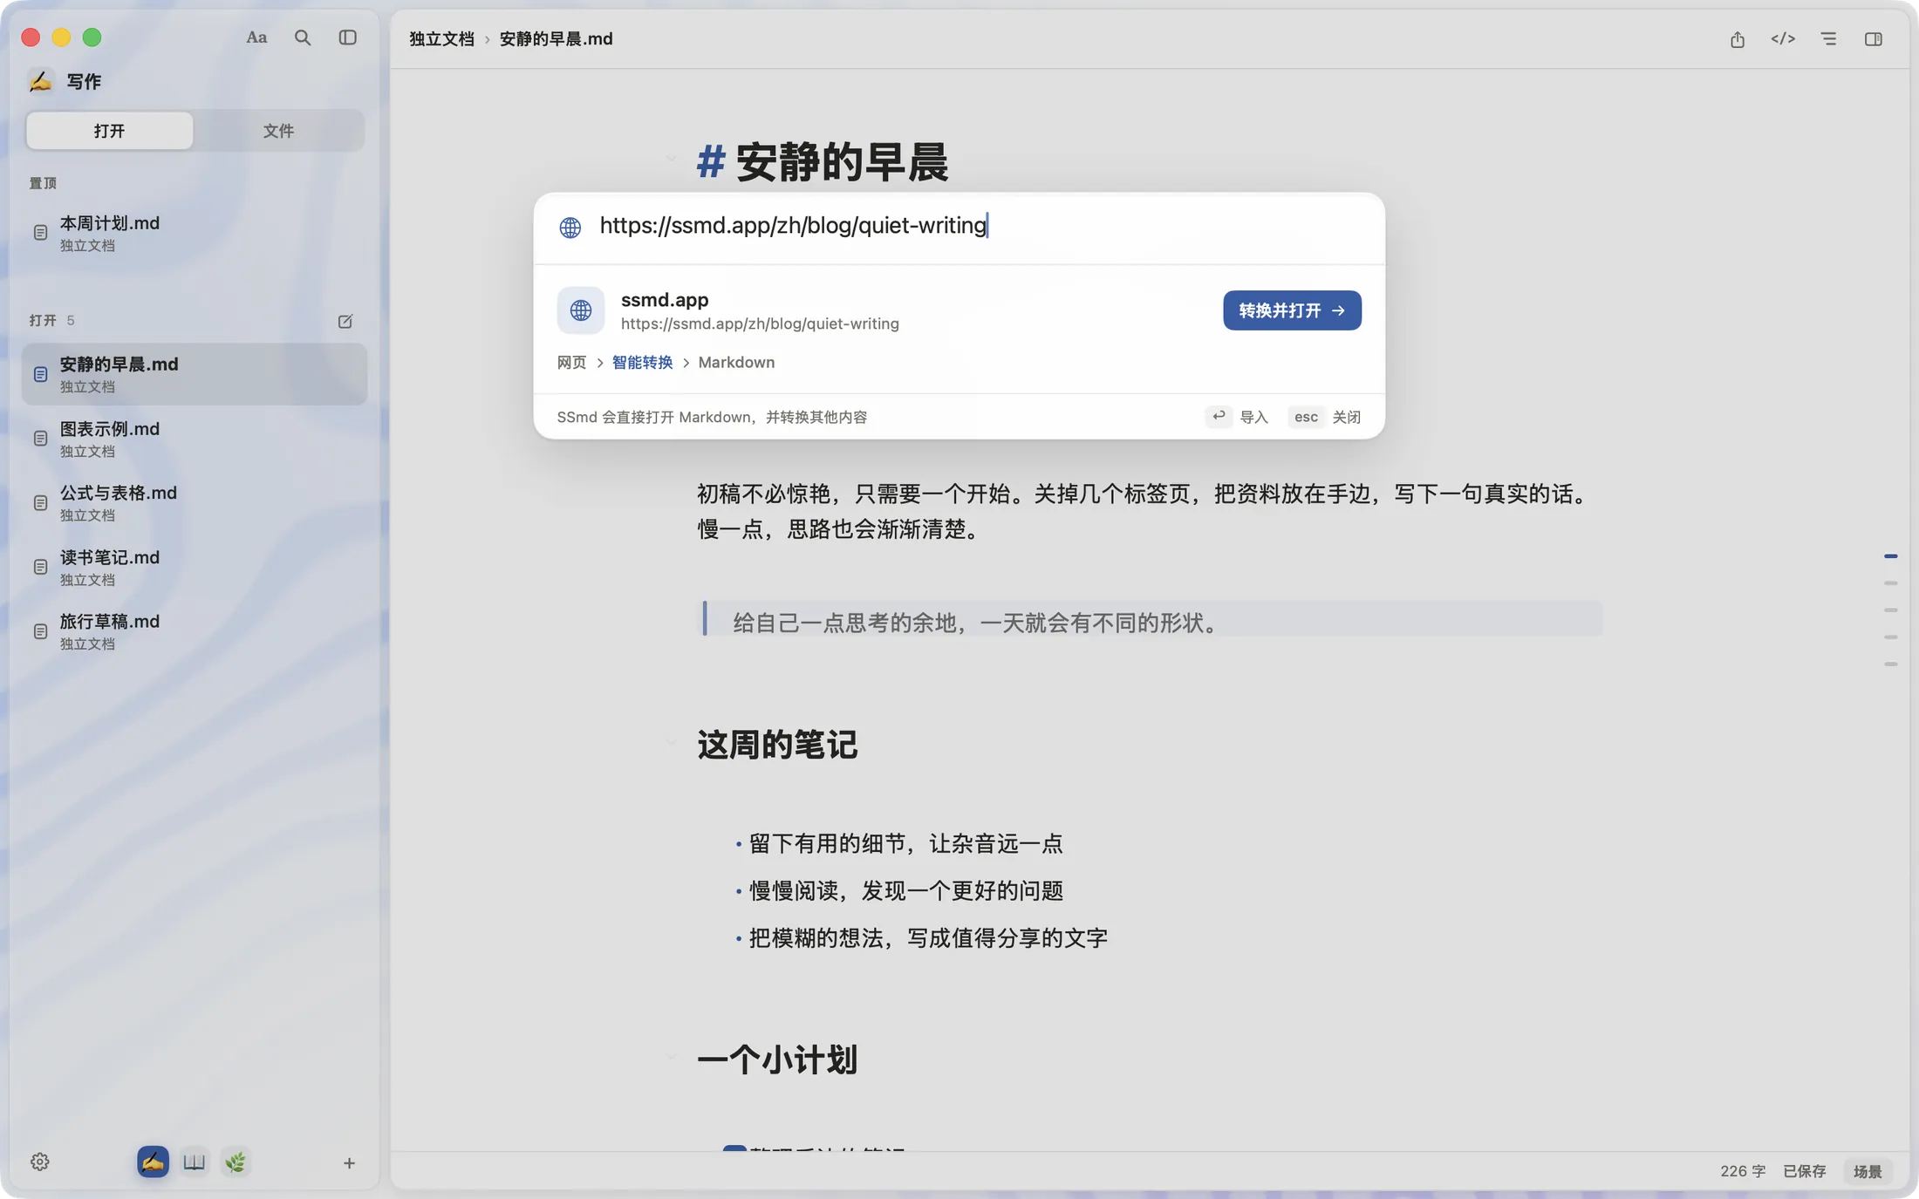Click the share/export icon in top bar
The width and height of the screenshot is (1919, 1199).
click(1737, 39)
